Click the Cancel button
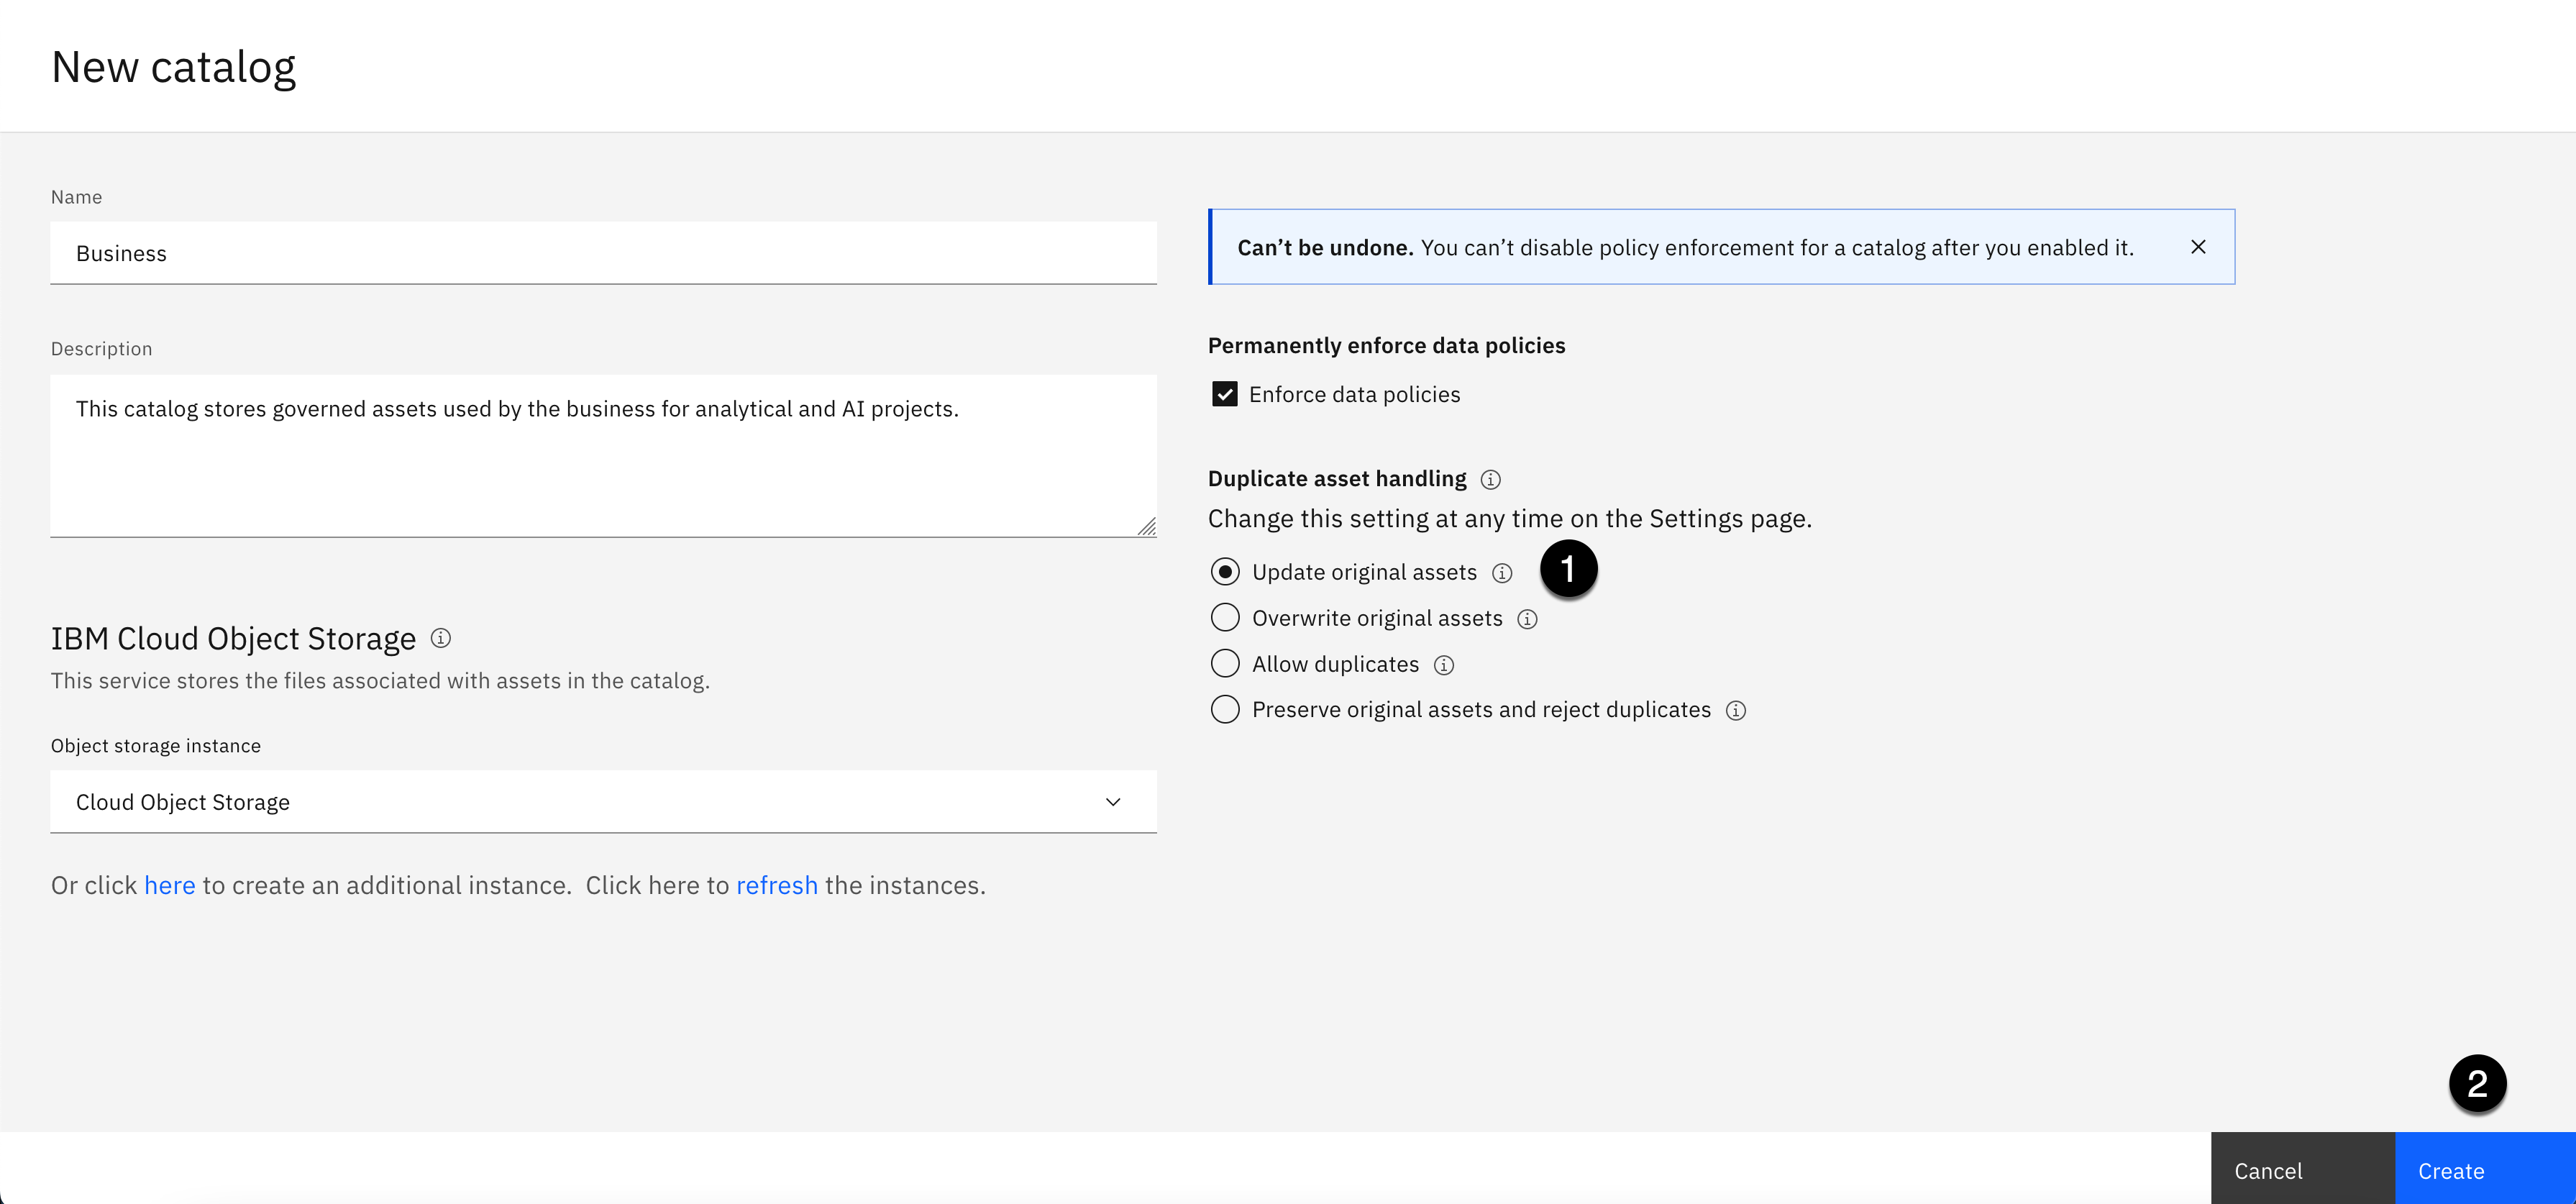This screenshot has height=1204, width=2576. (x=2302, y=1170)
